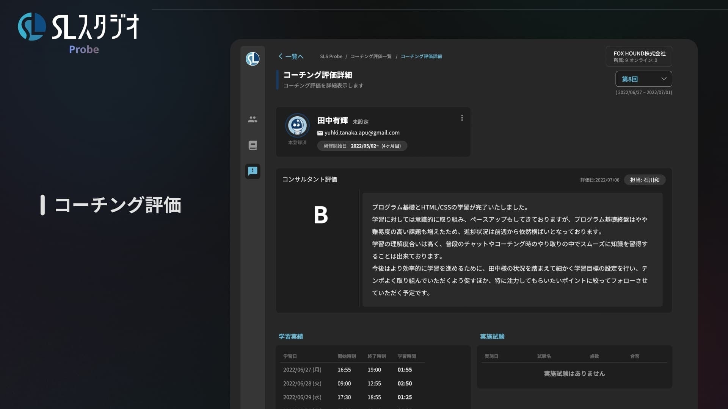
Task: Select the SLS Probe breadcrumb item
Action: pyautogui.click(x=331, y=56)
